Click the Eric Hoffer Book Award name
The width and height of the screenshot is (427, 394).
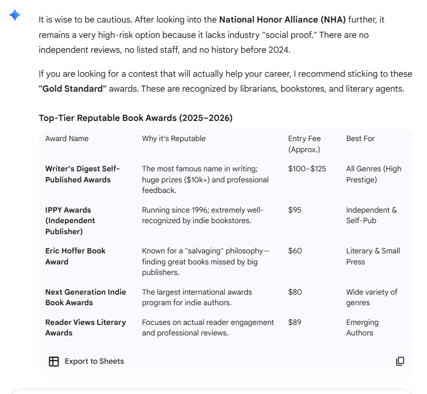click(x=75, y=256)
